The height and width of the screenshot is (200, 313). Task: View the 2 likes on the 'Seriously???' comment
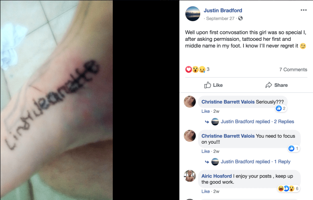[x=281, y=108]
